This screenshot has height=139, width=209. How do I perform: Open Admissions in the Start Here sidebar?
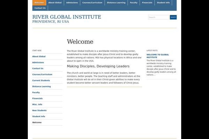coord(38,63)
